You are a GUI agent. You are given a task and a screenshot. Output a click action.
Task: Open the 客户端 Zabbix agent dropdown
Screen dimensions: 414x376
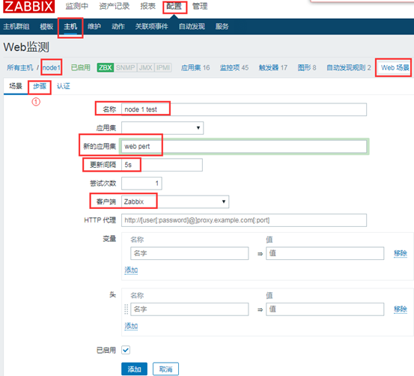pos(175,201)
